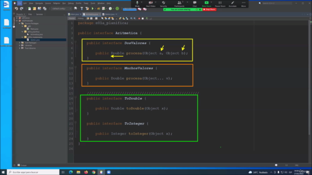Switch to Source editor view
This screenshot has width=312, height=175.
tap(72, 18)
